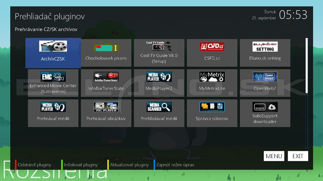Viewport: 323px width, 181px height.
Task: Click the blue color key marker
Action: click(154, 165)
